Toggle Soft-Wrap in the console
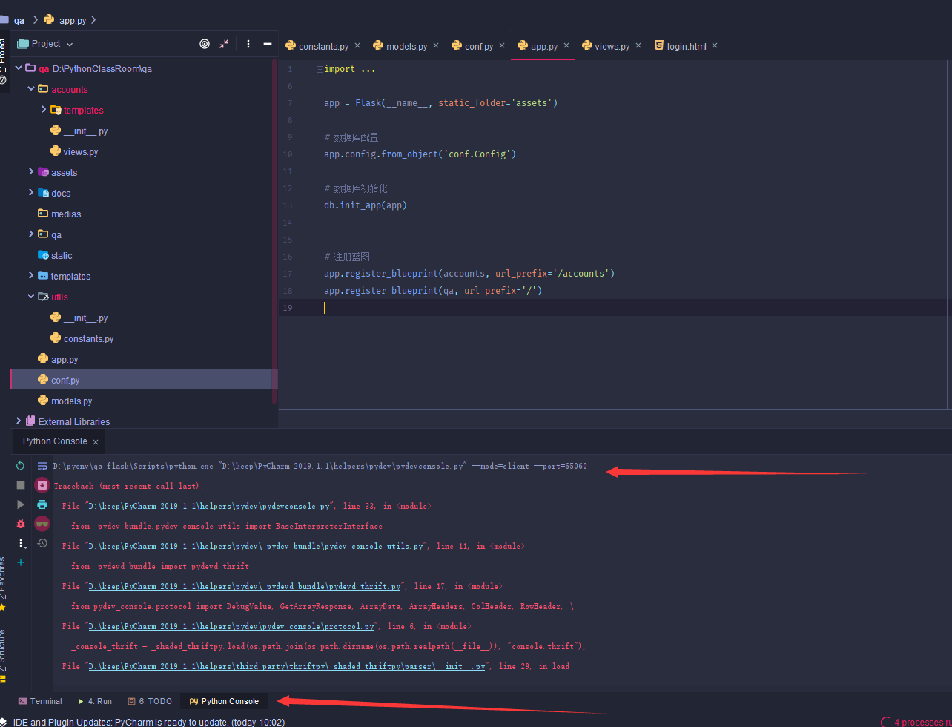This screenshot has width=952, height=727. click(x=42, y=466)
